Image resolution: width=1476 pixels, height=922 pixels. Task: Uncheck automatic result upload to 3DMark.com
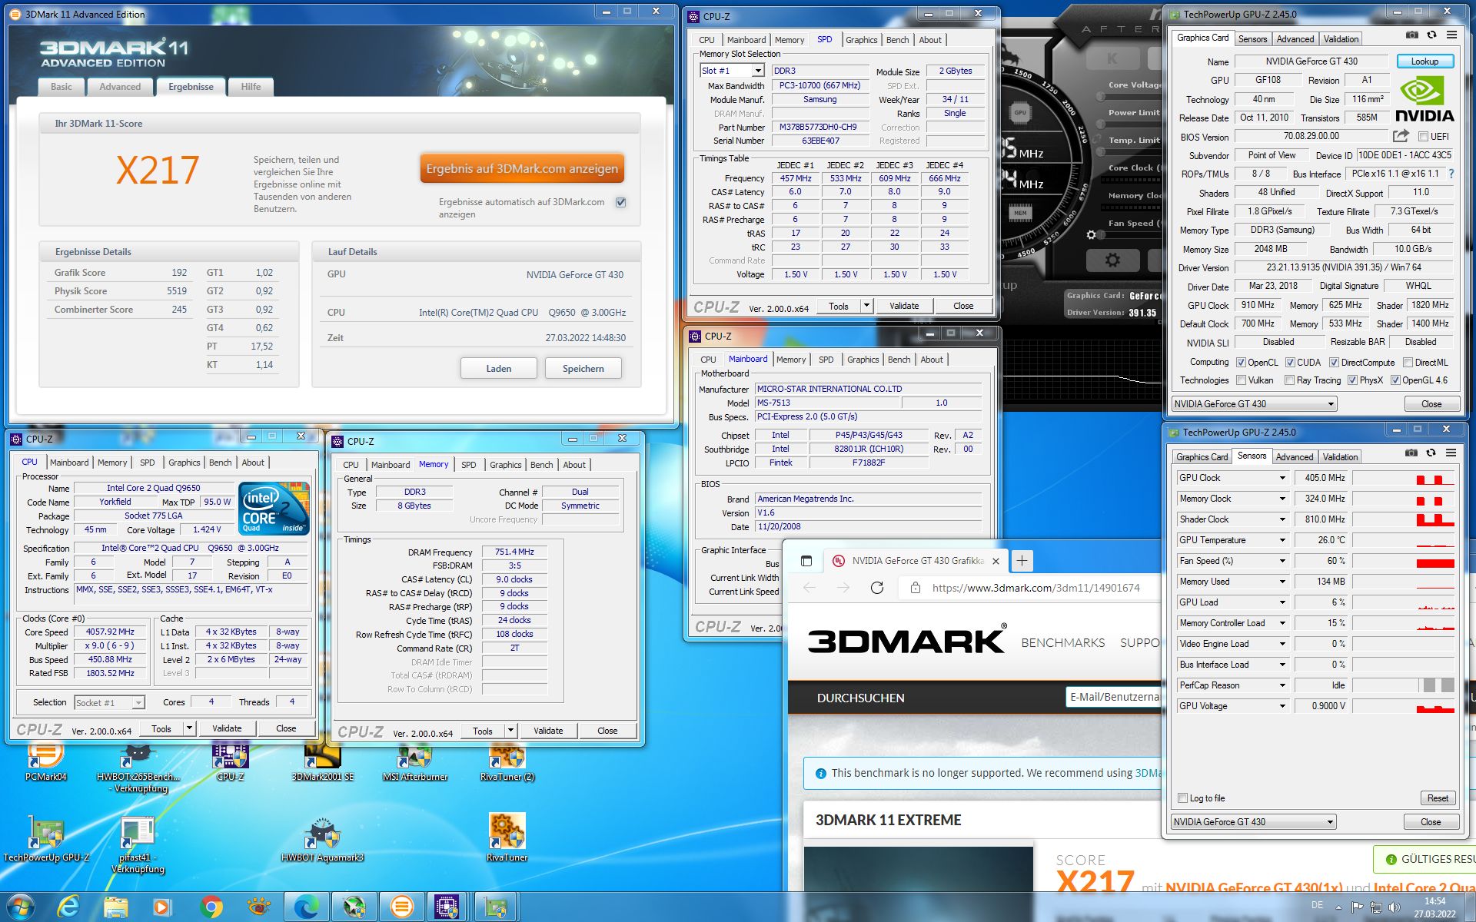621,202
